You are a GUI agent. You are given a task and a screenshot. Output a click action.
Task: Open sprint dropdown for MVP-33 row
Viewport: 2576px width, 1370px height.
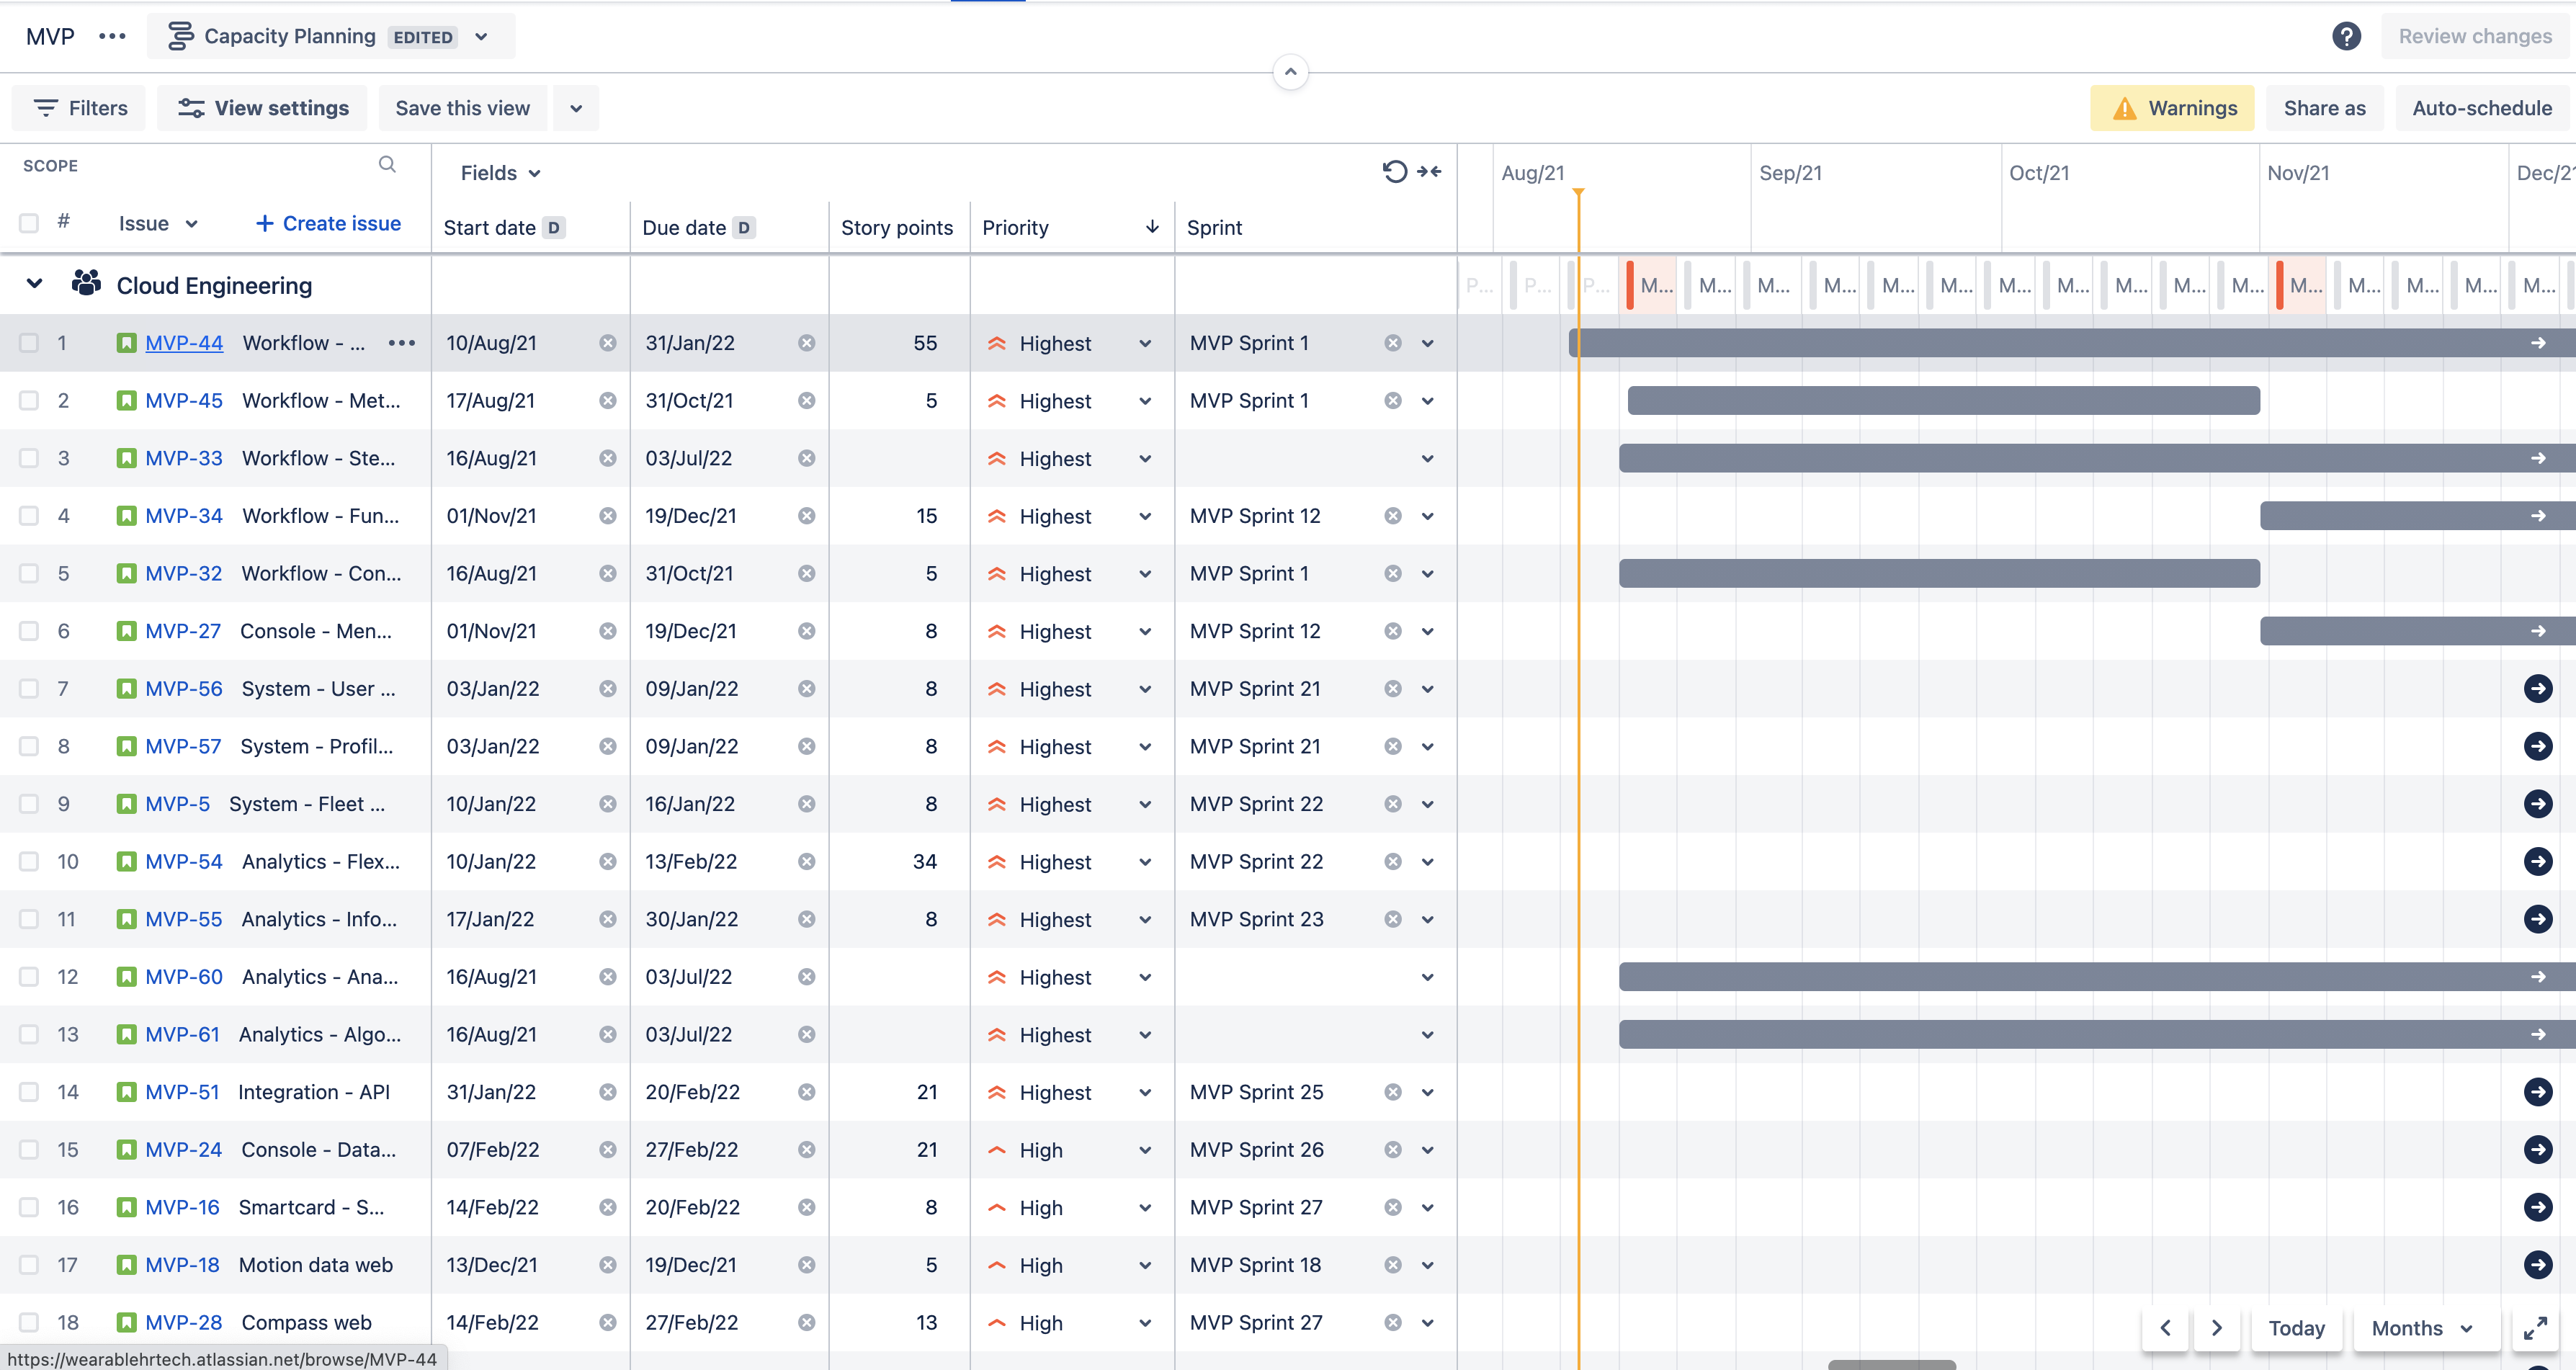click(1427, 458)
